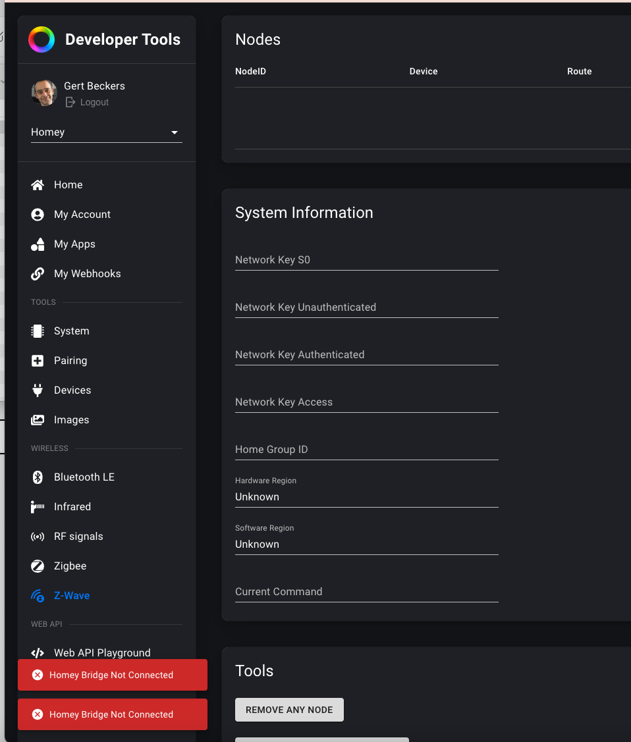The width and height of the screenshot is (631, 742).
Task: Click the My Webhooks link icon
Action: click(38, 274)
